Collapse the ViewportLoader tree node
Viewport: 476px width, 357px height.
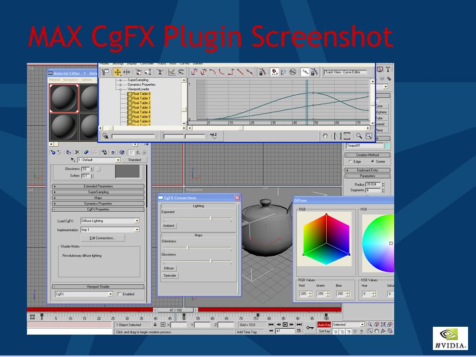120,89
